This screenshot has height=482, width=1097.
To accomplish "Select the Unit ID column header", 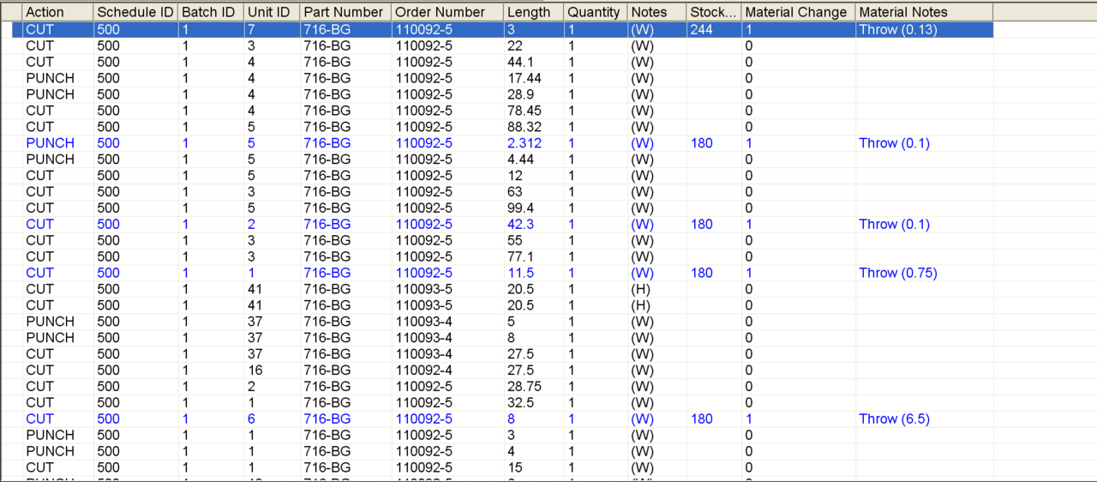I will (272, 12).
